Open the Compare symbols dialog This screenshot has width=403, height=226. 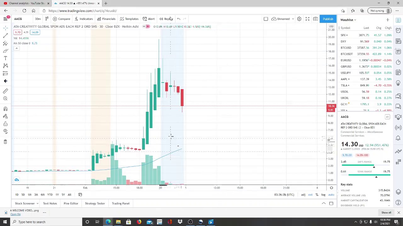[62, 19]
